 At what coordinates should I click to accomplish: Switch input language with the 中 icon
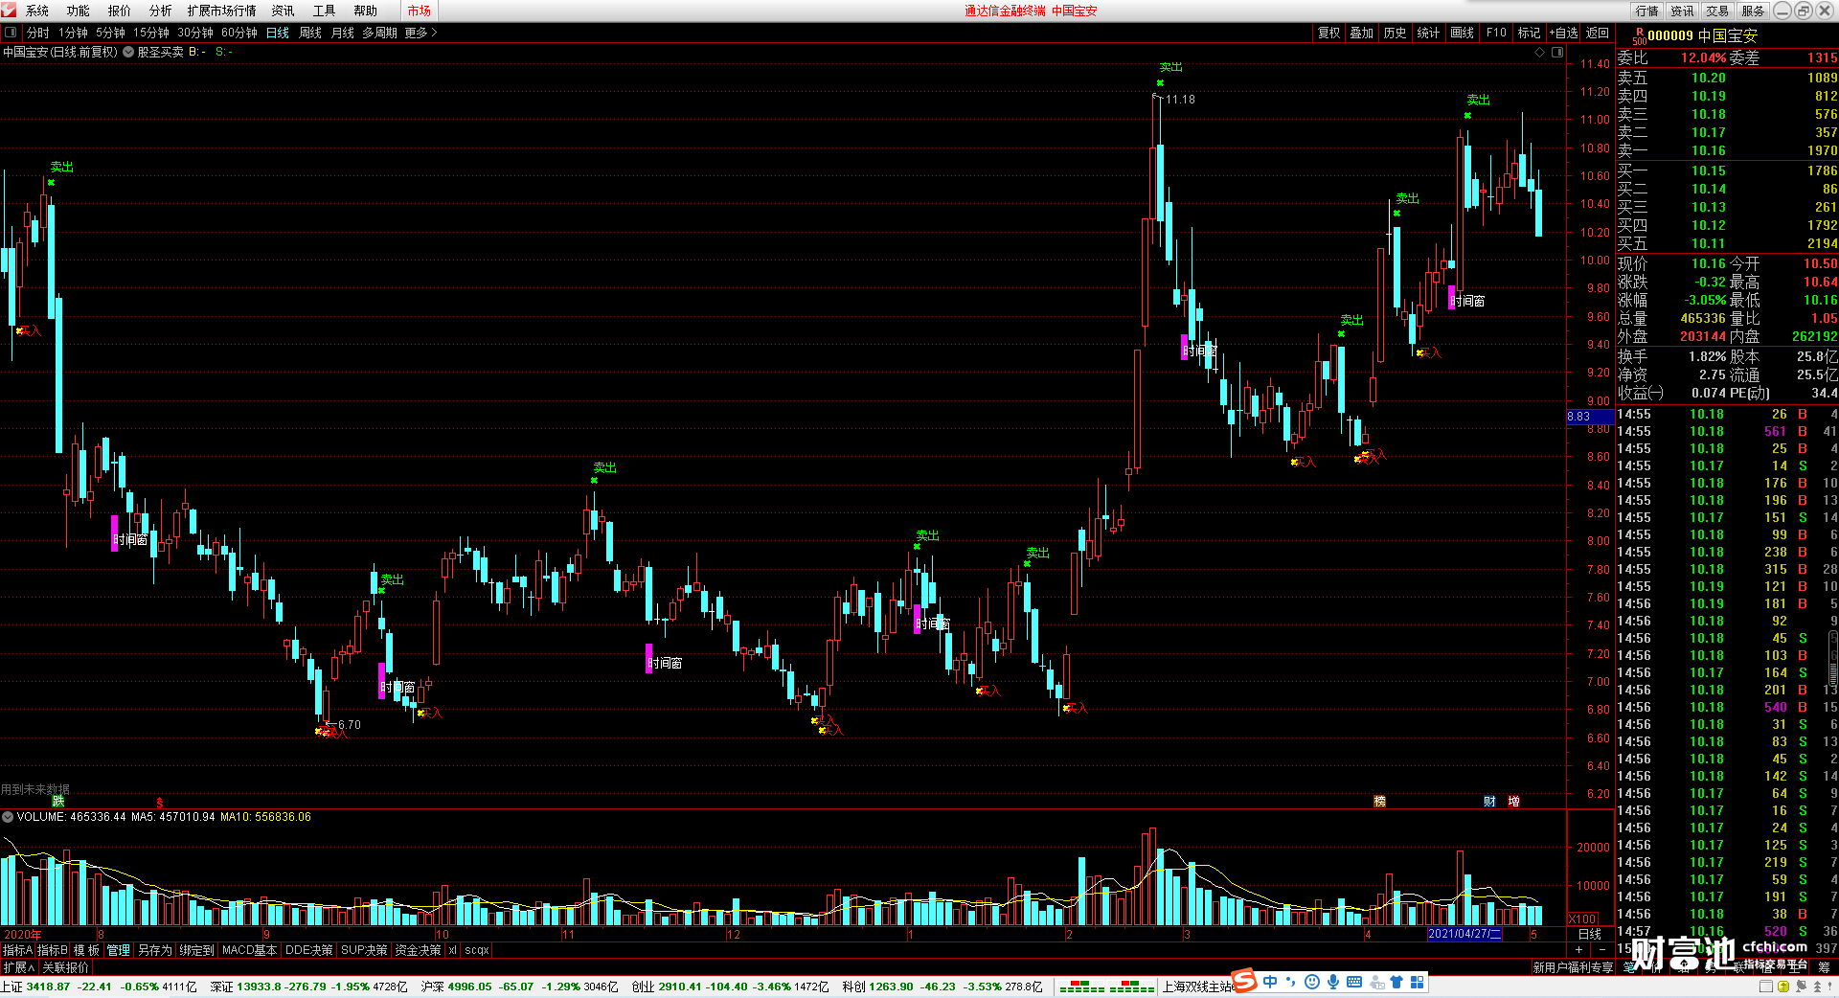1270,982
